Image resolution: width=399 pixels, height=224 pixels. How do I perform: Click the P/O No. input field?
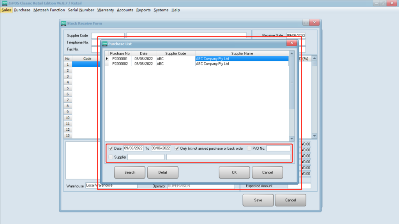point(278,149)
